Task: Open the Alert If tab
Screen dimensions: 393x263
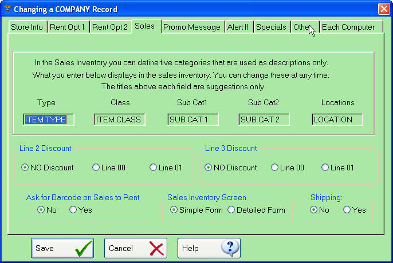Action: pos(238,27)
